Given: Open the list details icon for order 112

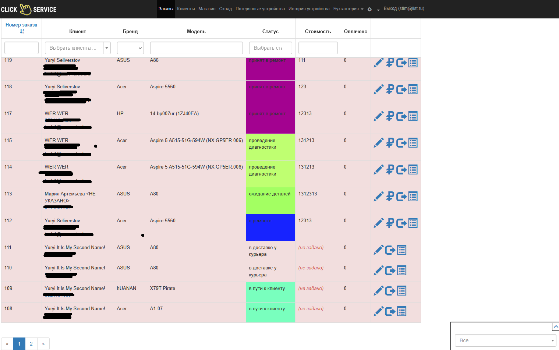Looking at the screenshot, I should (413, 223).
